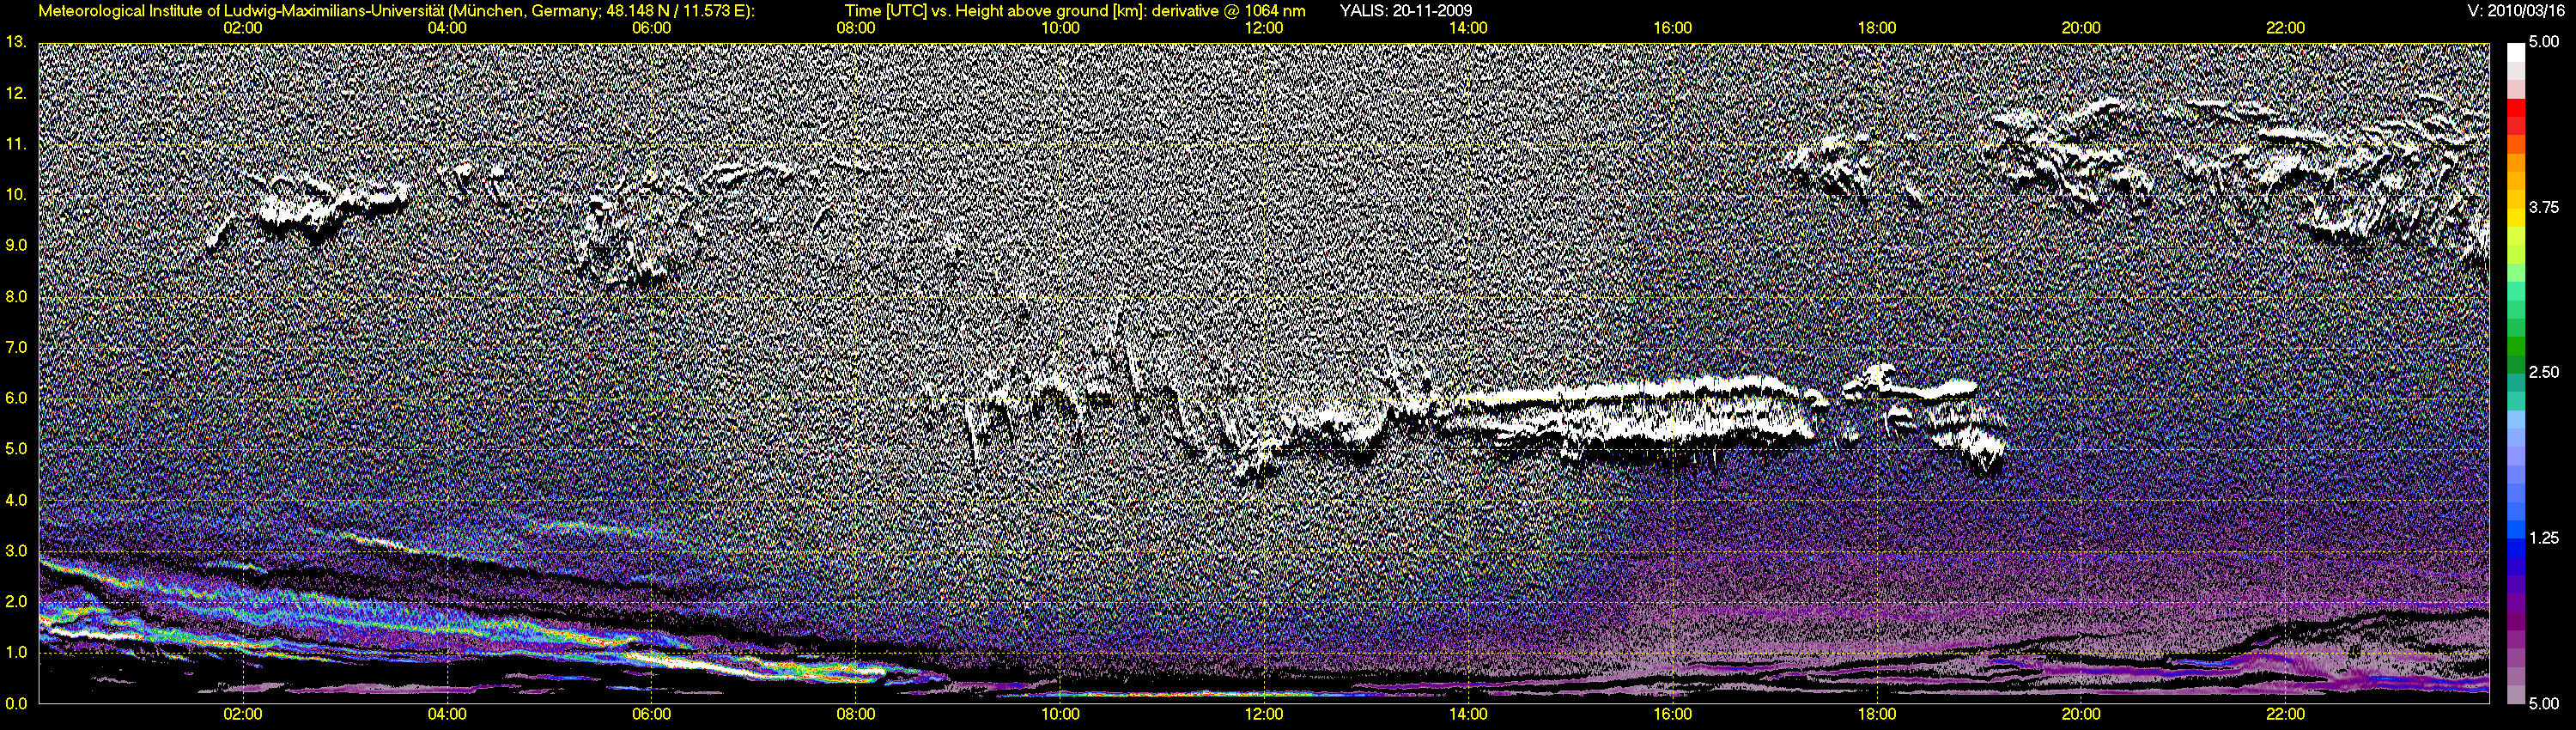This screenshot has width=2576, height=730.
Task: Click the '8.0' height axis label
Action: 16,297
